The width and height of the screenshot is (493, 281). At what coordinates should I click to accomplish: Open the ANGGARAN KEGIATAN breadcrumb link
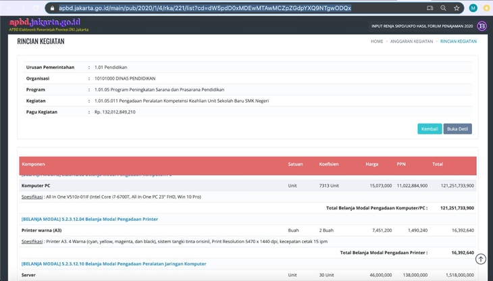(411, 41)
